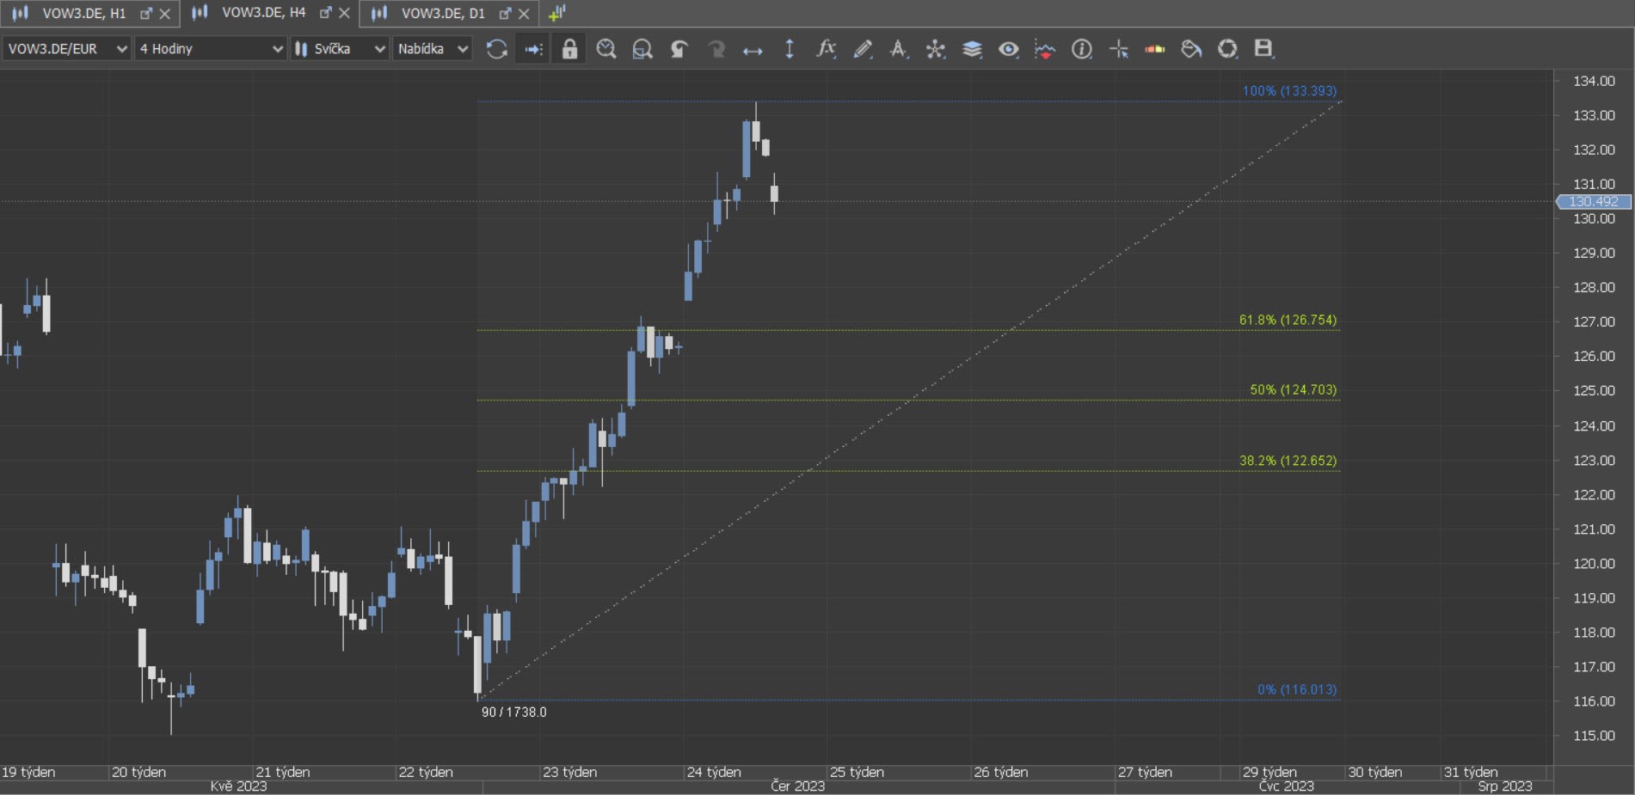Toggle the chart lock icon

click(x=569, y=49)
